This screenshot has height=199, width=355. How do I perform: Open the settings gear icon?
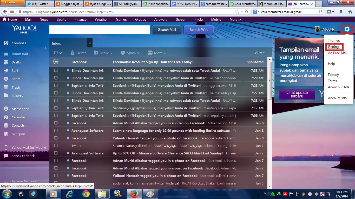[347, 29]
